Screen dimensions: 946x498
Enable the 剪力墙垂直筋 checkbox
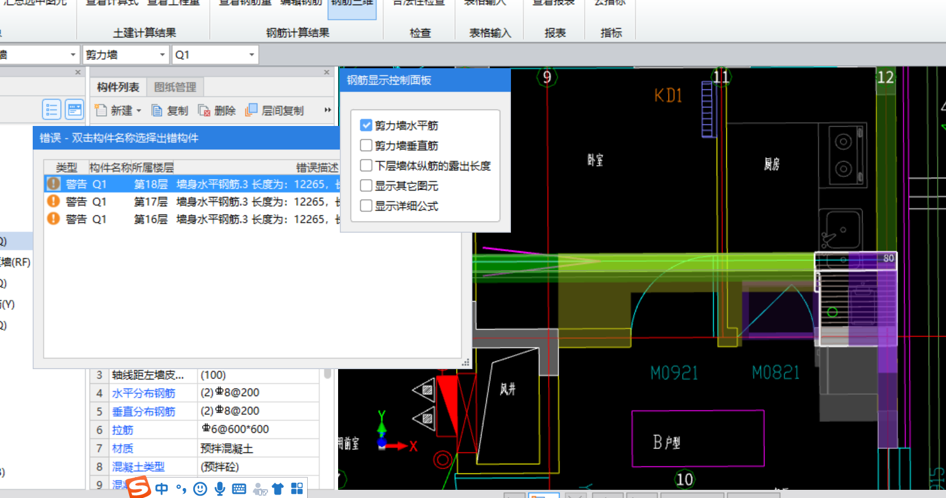coord(366,145)
